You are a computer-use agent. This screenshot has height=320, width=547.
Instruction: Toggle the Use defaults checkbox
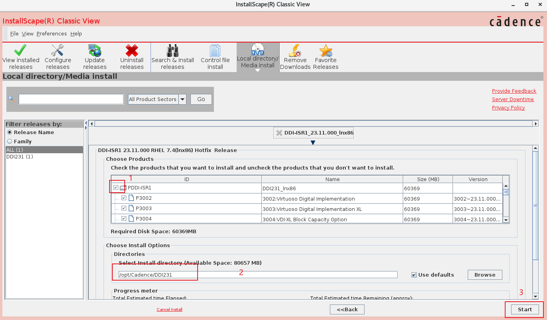pos(414,275)
